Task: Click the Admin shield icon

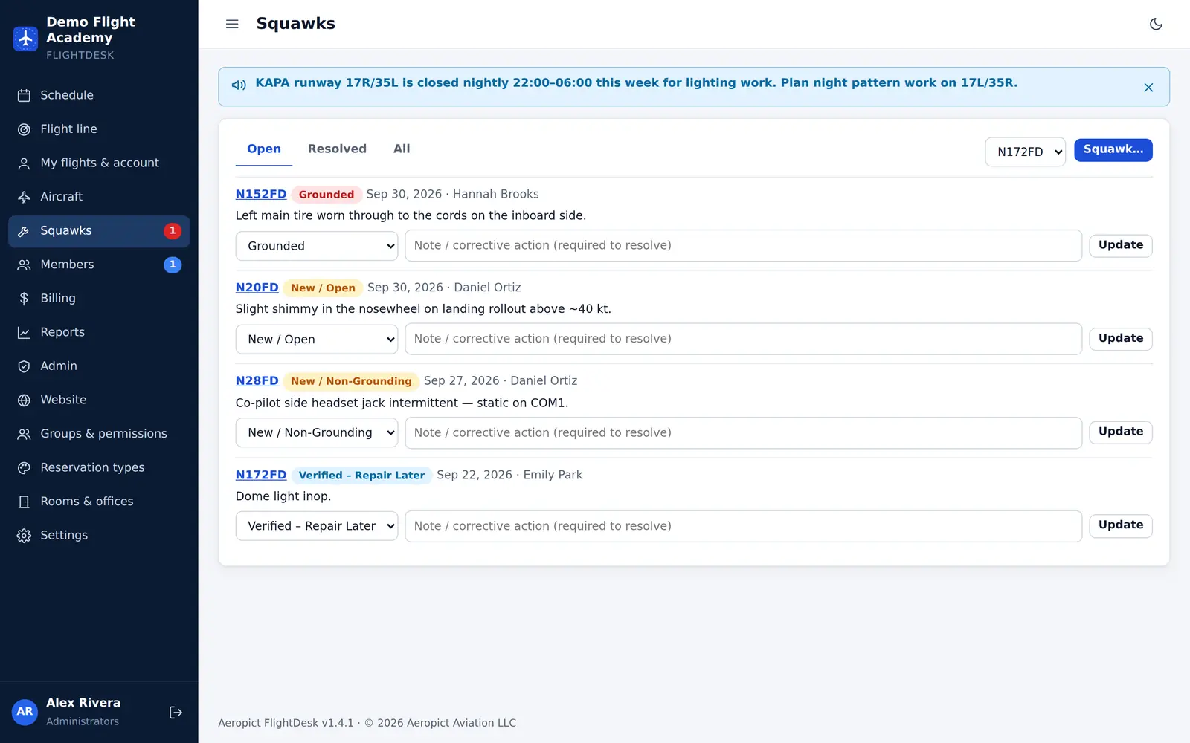Action: click(24, 366)
